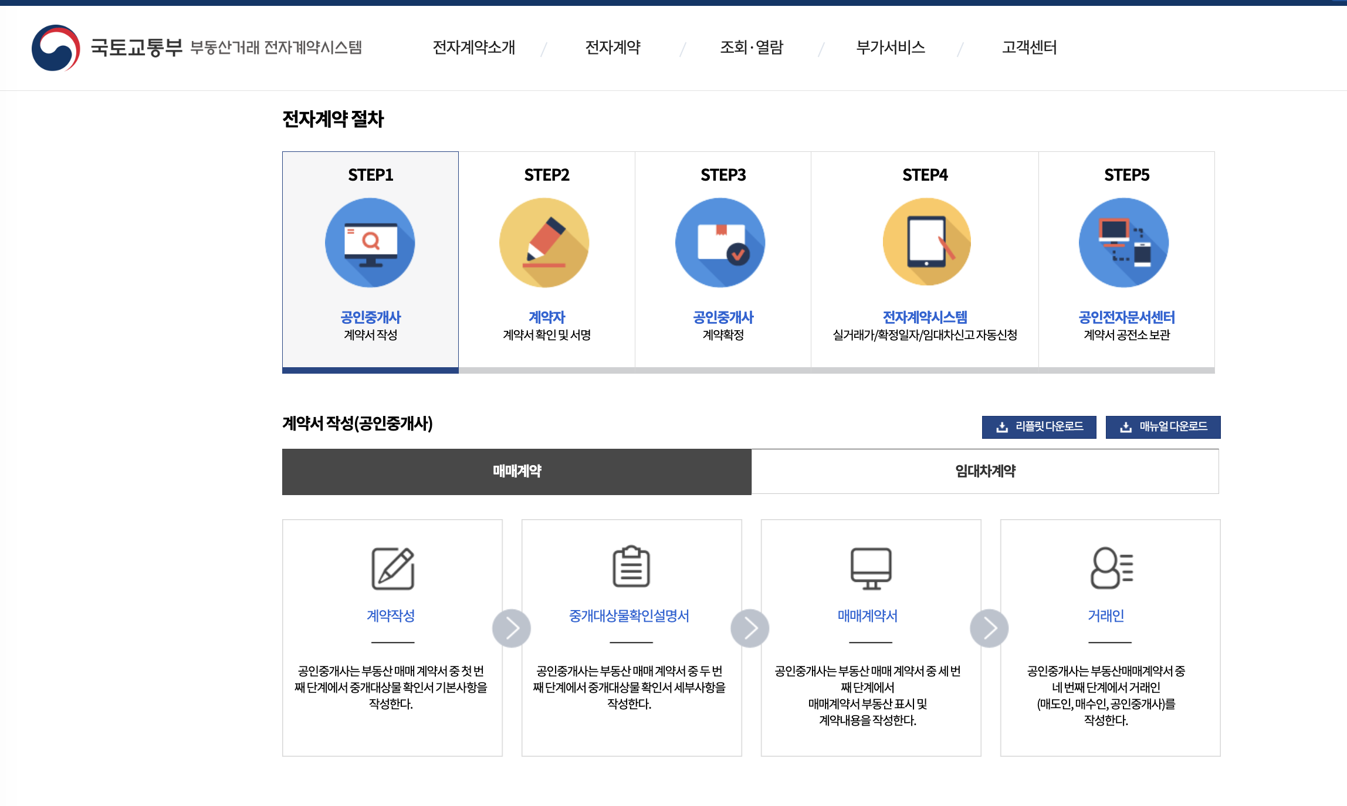The width and height of the screenshot is (1347, 806).
Task: Click the 중개대상물확인설명서 clipboard icon
Action: click(631, 567)
